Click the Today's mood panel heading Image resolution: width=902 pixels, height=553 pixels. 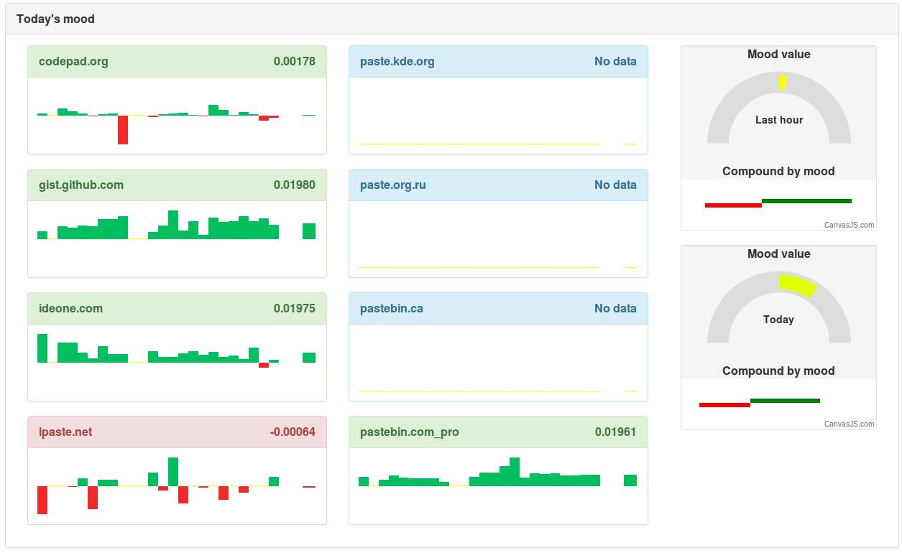coord(55,19)
